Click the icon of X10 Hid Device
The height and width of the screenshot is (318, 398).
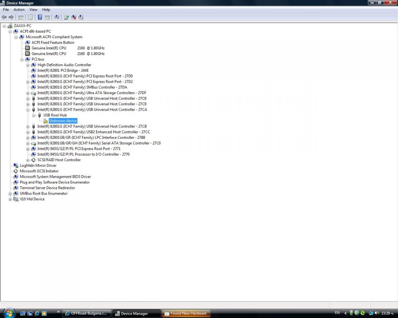coord(16,199)
